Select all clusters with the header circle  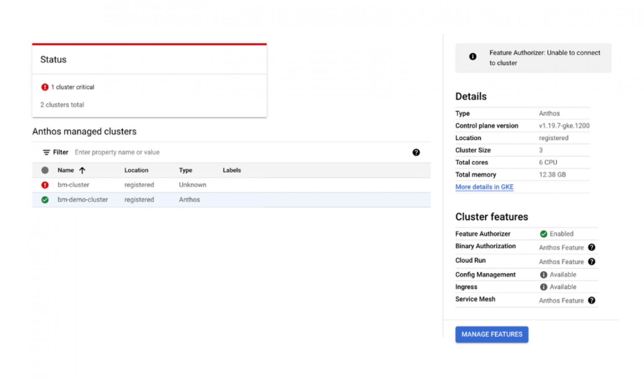tap(45, 170)
